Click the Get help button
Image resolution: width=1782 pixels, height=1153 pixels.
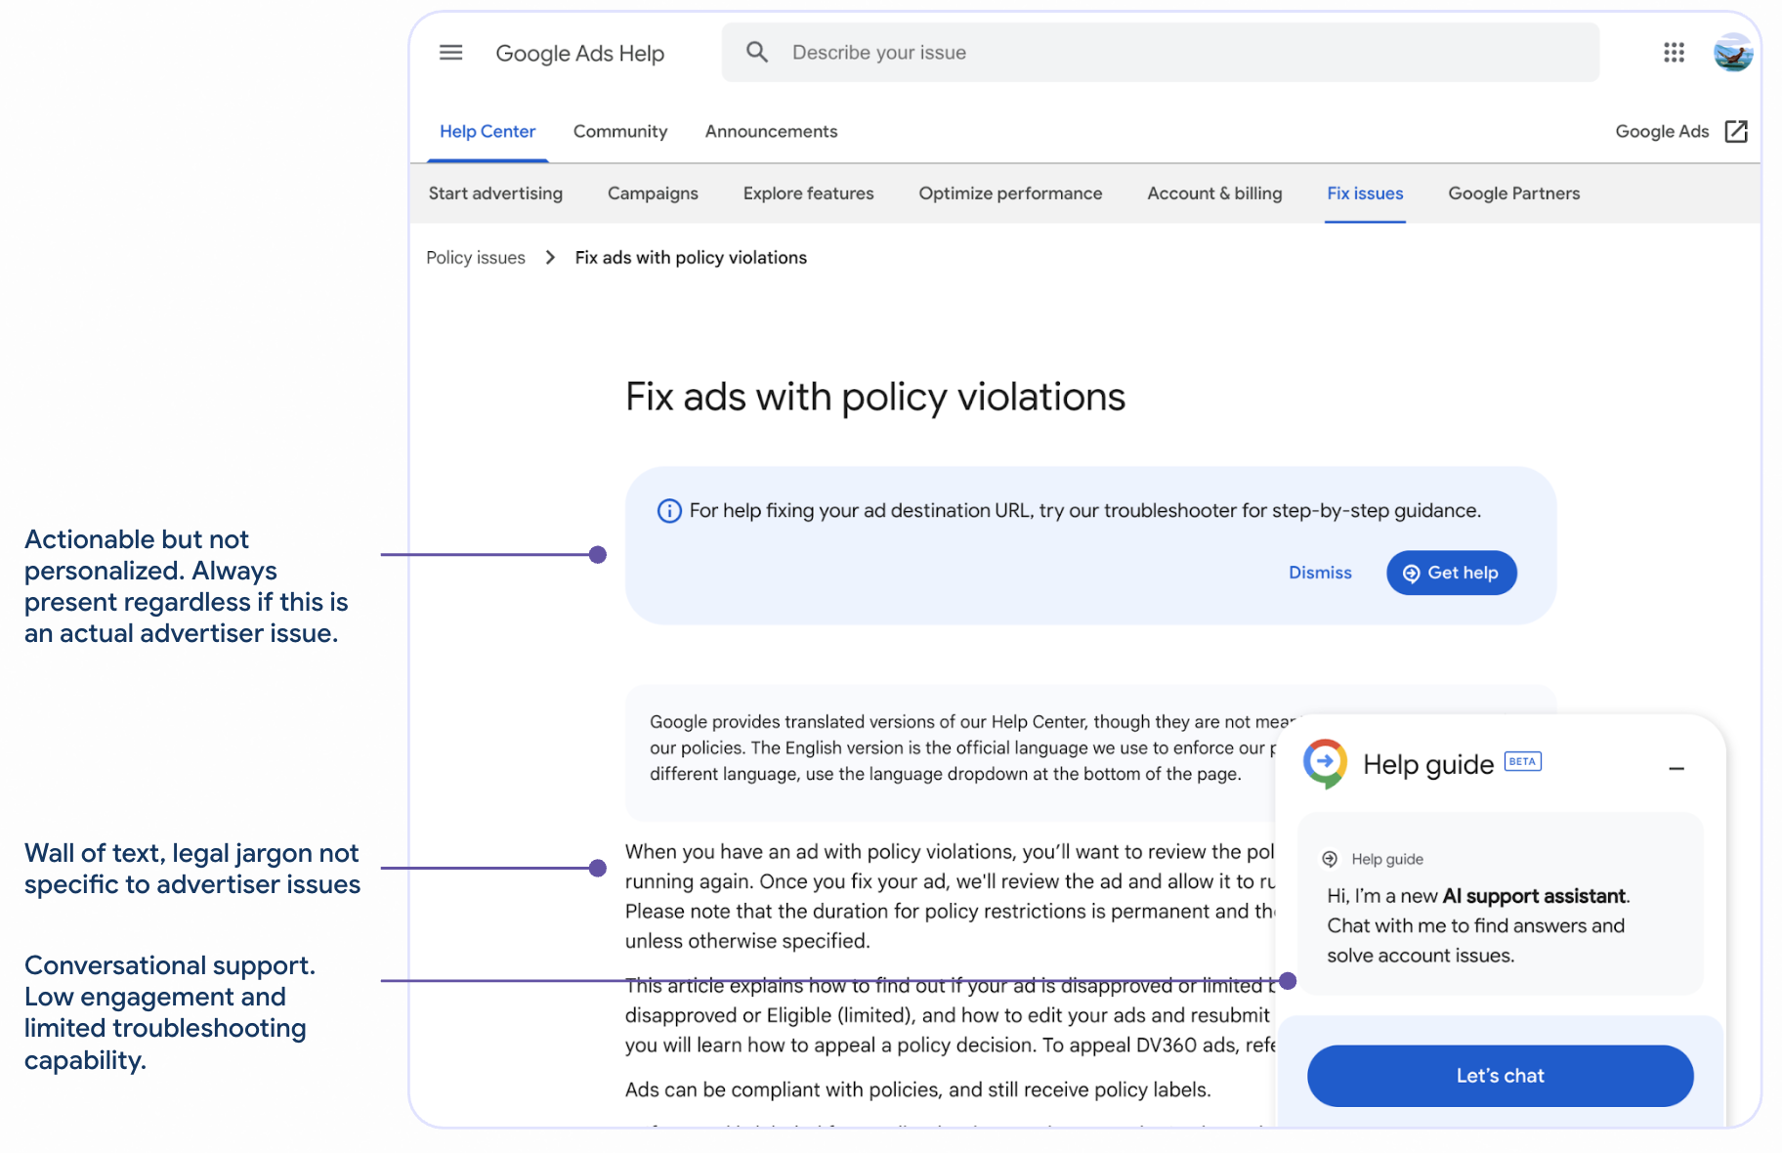coord(1451,573)
